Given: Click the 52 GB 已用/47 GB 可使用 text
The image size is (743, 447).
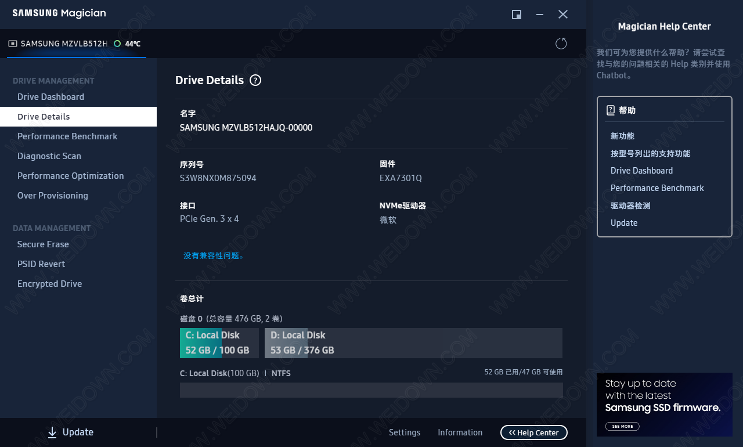Looking at the screenshot, I should click(524, 372).
